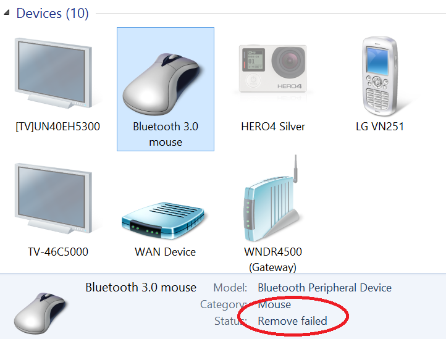Click the 'TV-46C5000' label text
The width and height of the screenshot is (446, 339).
click(x=58, y=252)
